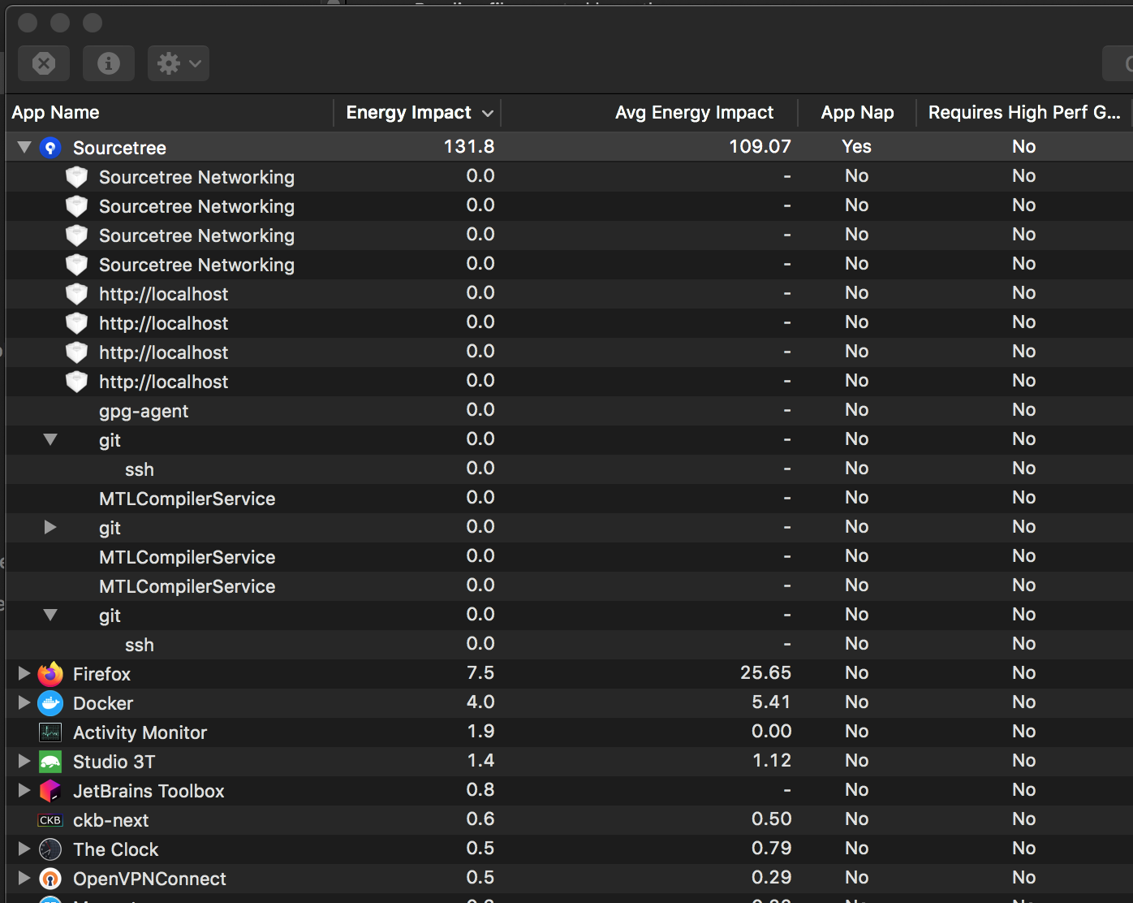Select the ckb-next process name
1133x903 pixels.
pos(110,820)
